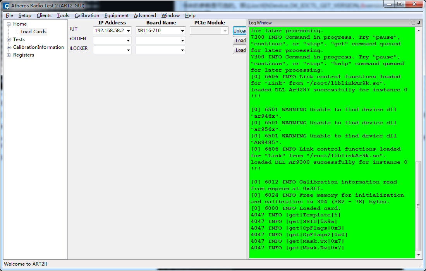Click log line '|get|SSID|0x9a|'
Image resolution: width=426 pixels, height=271 pixels.
point(294,221)
